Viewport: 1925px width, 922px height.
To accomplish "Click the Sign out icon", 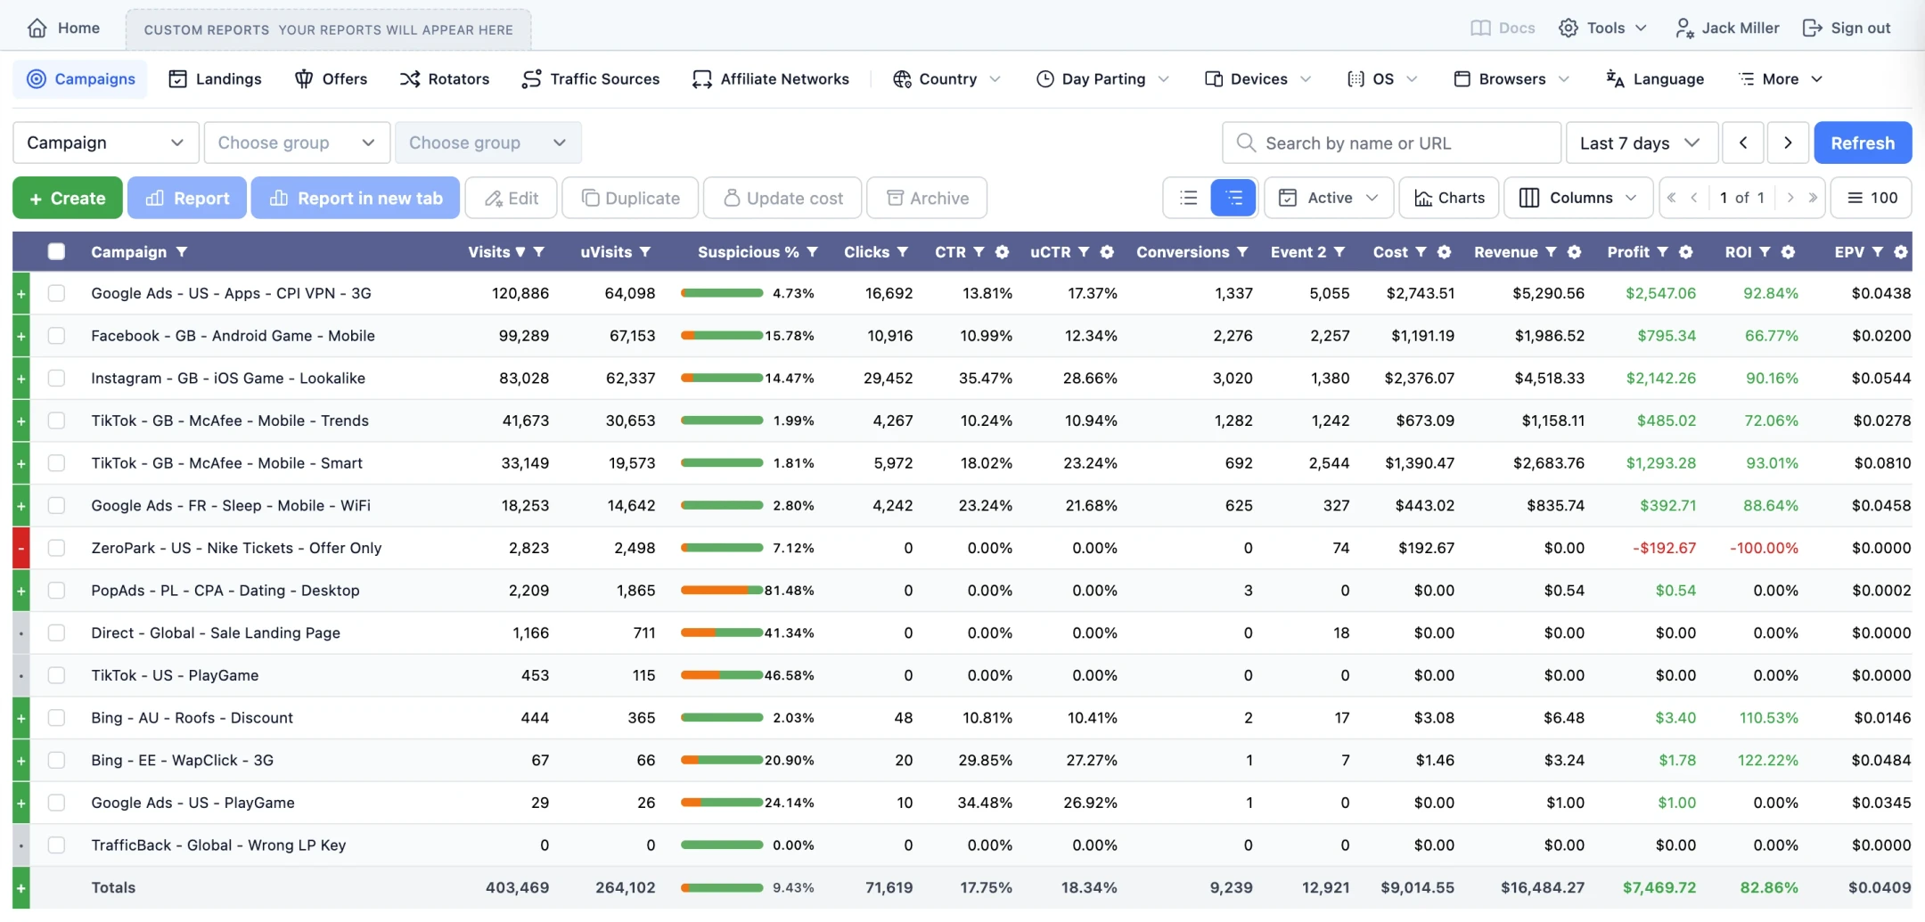I will [1812, 28].
